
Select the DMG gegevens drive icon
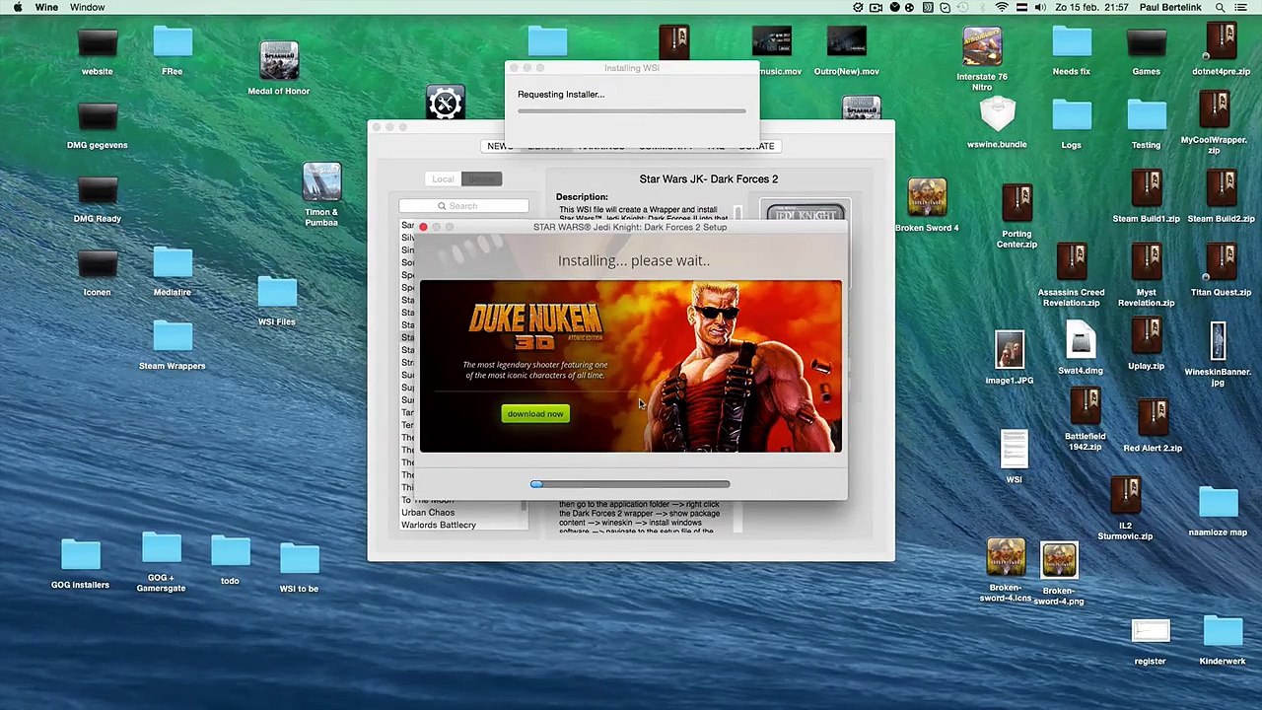pyautogui.click(x=97, y=116)
